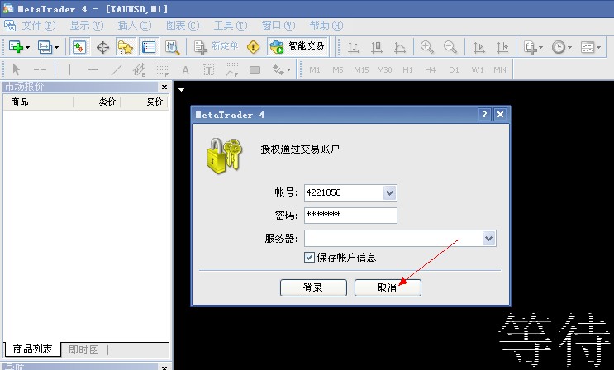Click the bar chart type icon
Image resolution: width=614 pixels, height=370 pixels.
[x=354, y=47]
